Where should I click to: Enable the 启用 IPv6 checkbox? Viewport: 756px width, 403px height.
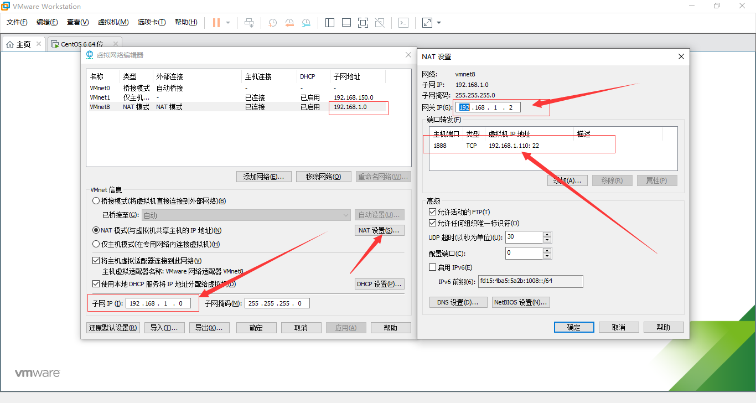(x=432, y=267)
